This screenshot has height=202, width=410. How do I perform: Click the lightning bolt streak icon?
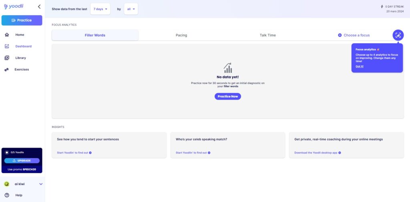tap(382, 6)
